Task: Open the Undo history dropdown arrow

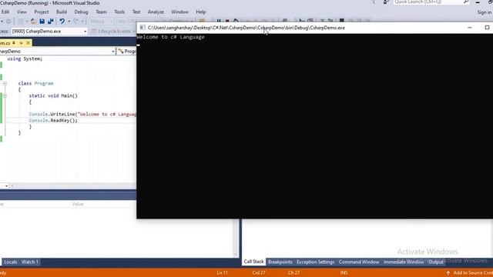Action: point(69,22)
